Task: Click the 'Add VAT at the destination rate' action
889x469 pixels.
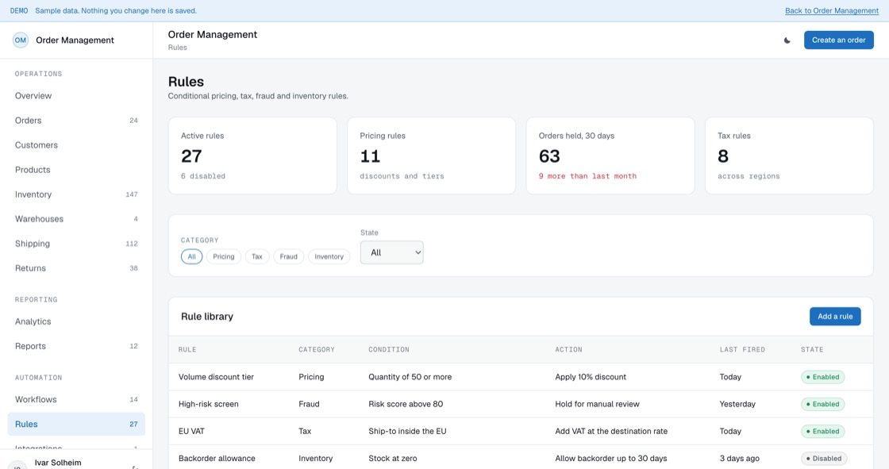Action: click(x=611, y=432)
